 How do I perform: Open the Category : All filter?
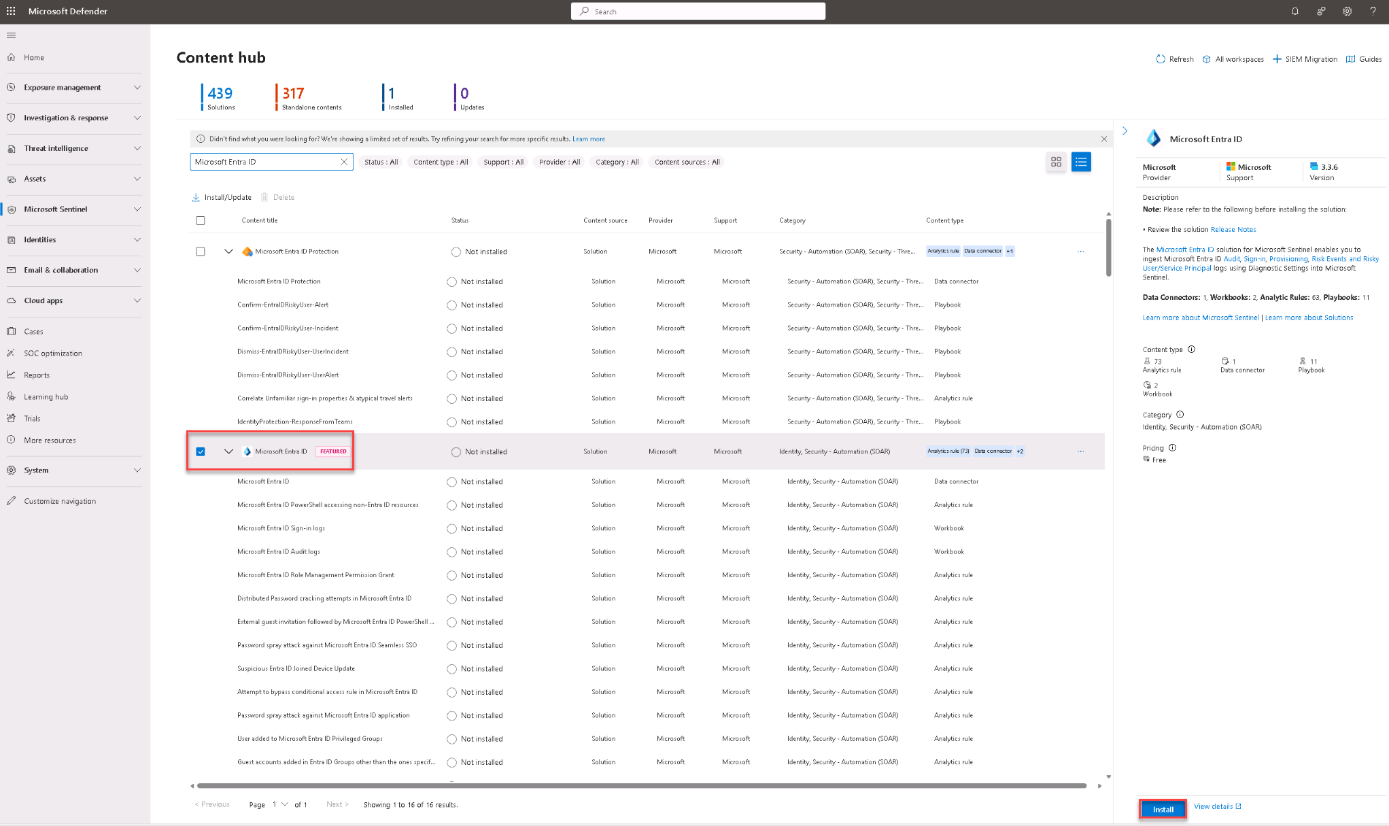[617, 162]
